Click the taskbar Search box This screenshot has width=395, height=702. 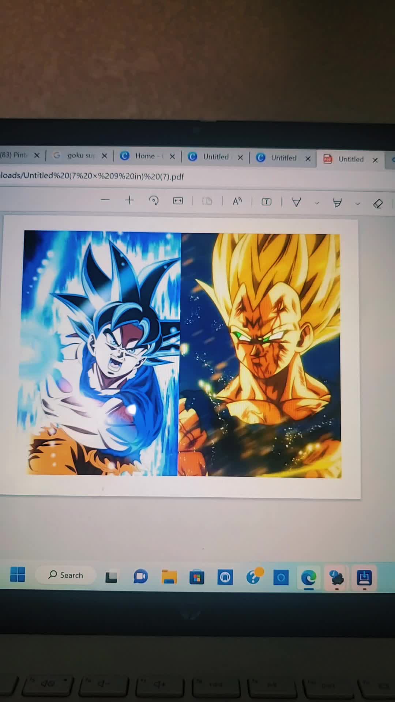click(66, 575)
